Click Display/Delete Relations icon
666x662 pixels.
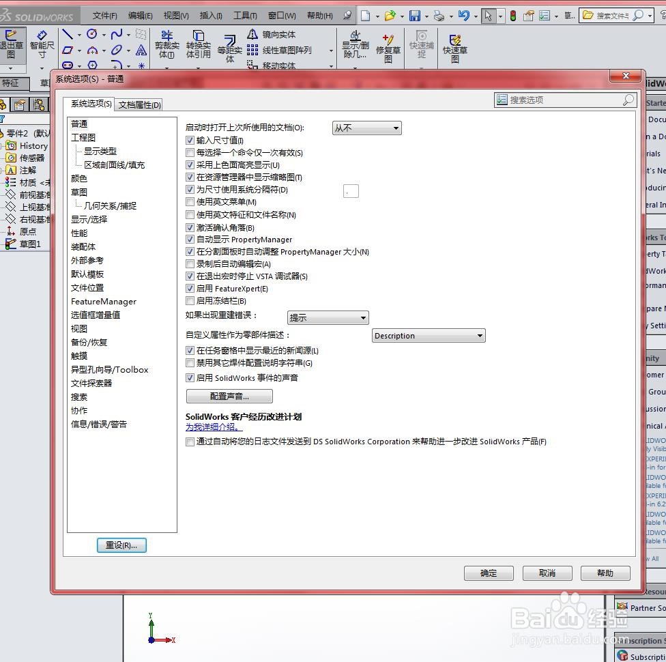click(356, 44)
